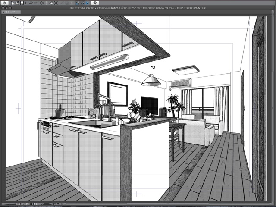Toggle Snap to Special Ruler
276x207 pixels.
(x=82, y=3)
